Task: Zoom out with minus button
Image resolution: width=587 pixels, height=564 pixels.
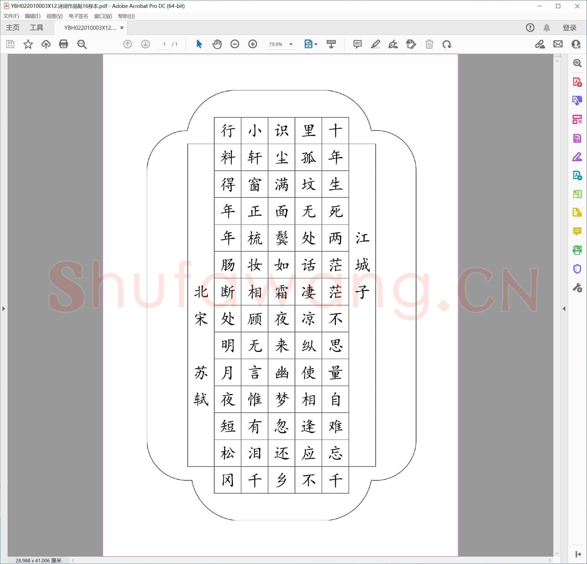Action: pyautogui.click(x=235, y=44)
